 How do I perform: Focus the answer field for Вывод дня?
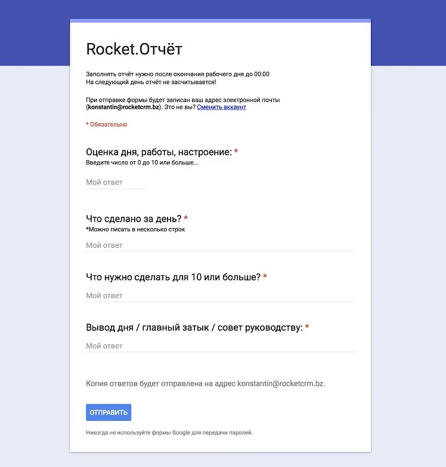pyautogui.click(x=221, y=346)
